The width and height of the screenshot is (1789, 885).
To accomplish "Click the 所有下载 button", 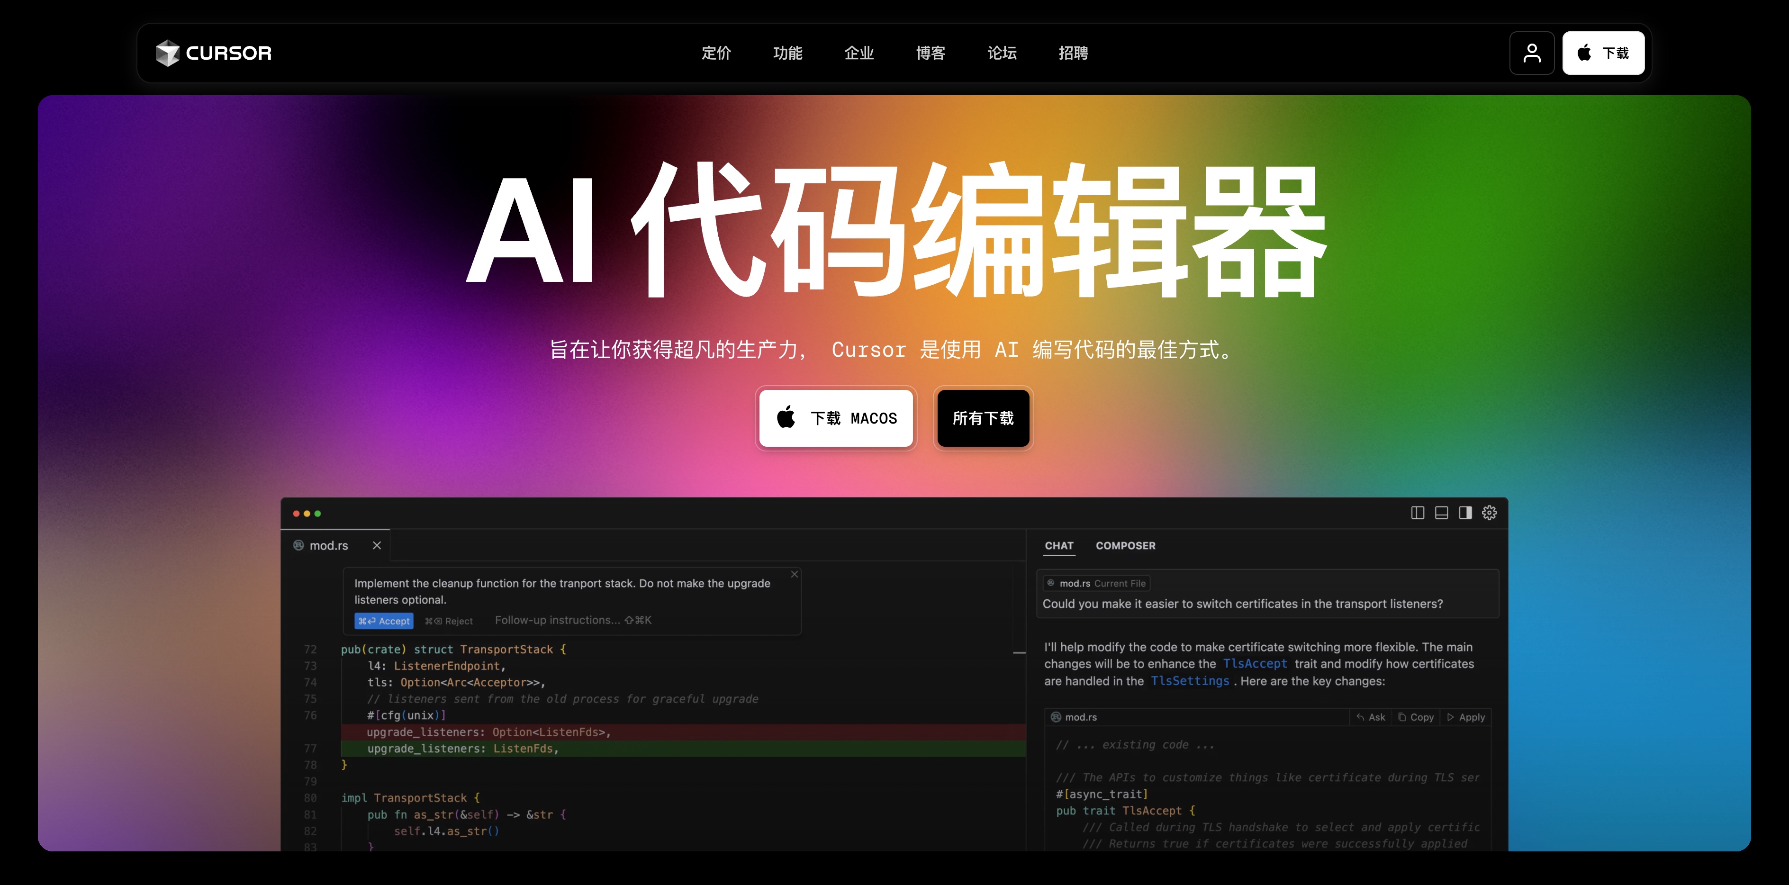I will [983, 418].
